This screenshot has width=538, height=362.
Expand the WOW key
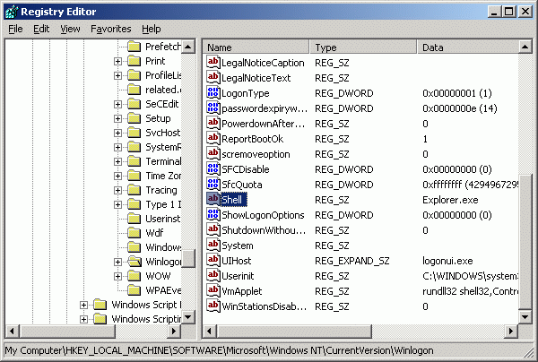(117, 276)
